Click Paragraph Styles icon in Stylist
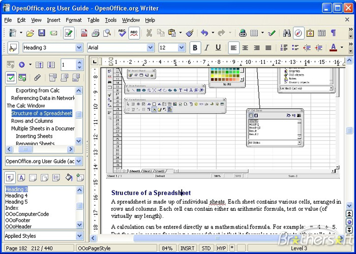The width and height of the screenshot is (356, 254). (10, 178)
